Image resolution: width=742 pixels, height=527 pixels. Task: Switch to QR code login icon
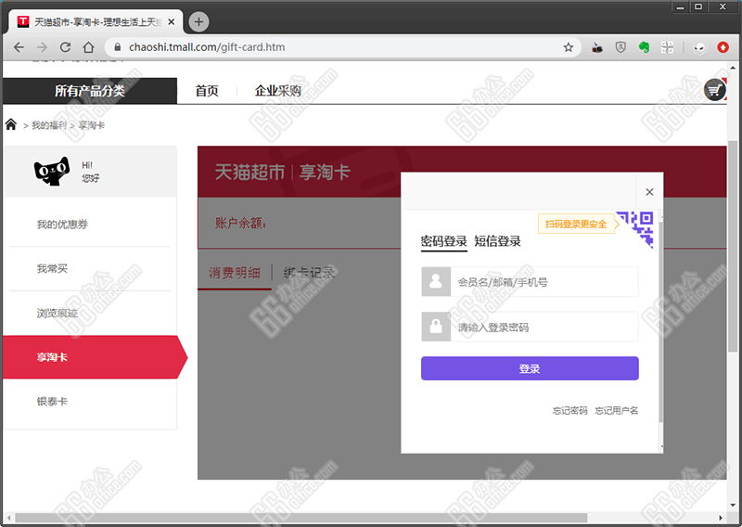pos(635,229)
